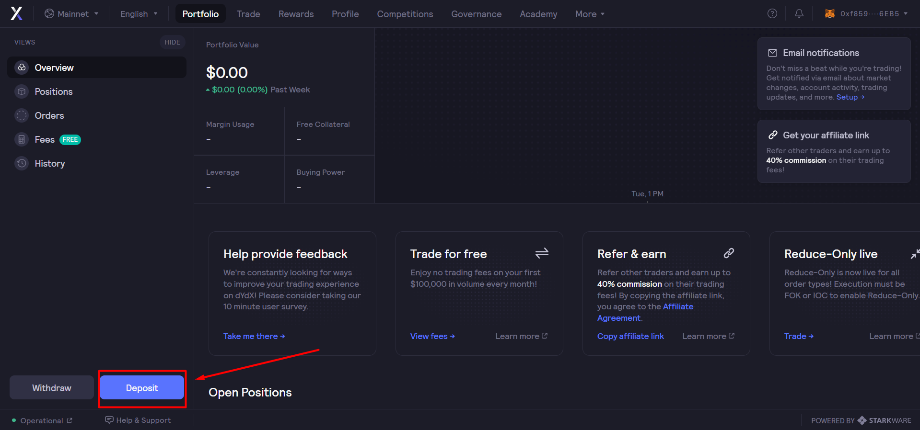Click the Mainnet globe icon
The width and height of the screenshot is (920, 430).
pos(49,13)
